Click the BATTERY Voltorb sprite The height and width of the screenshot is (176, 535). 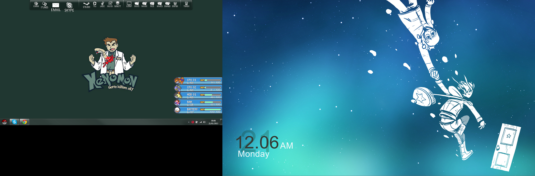[177, 110]
